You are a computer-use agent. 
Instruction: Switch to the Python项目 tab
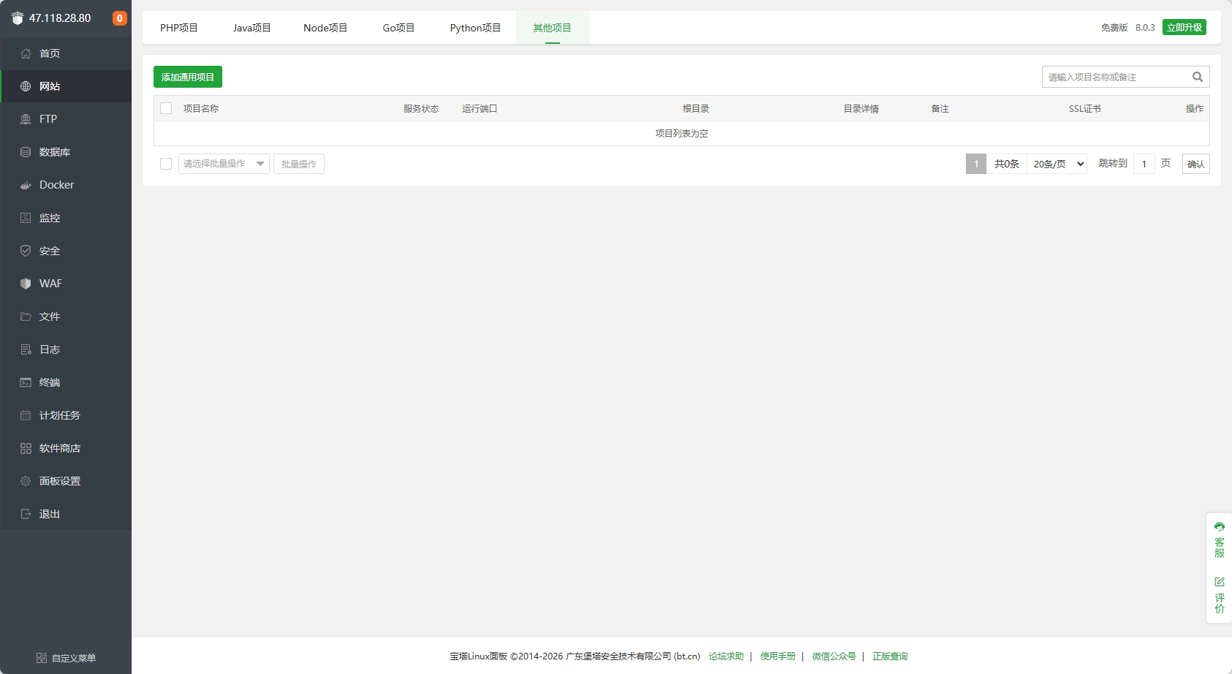[475, 28]
